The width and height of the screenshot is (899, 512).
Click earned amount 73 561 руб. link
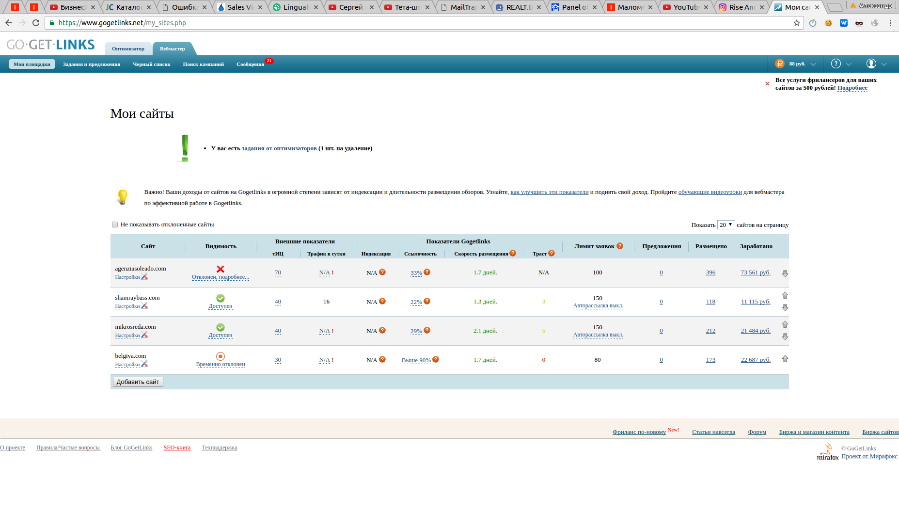pos(756,272)
